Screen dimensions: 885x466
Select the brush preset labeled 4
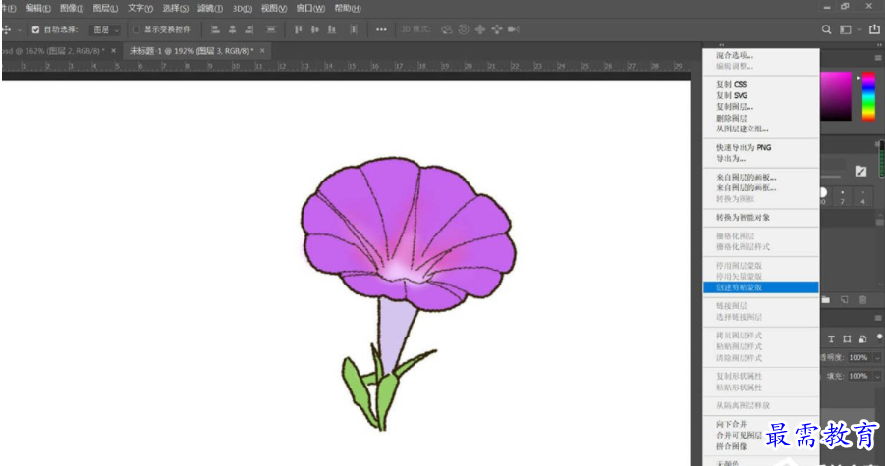click(x=862, y=196)
